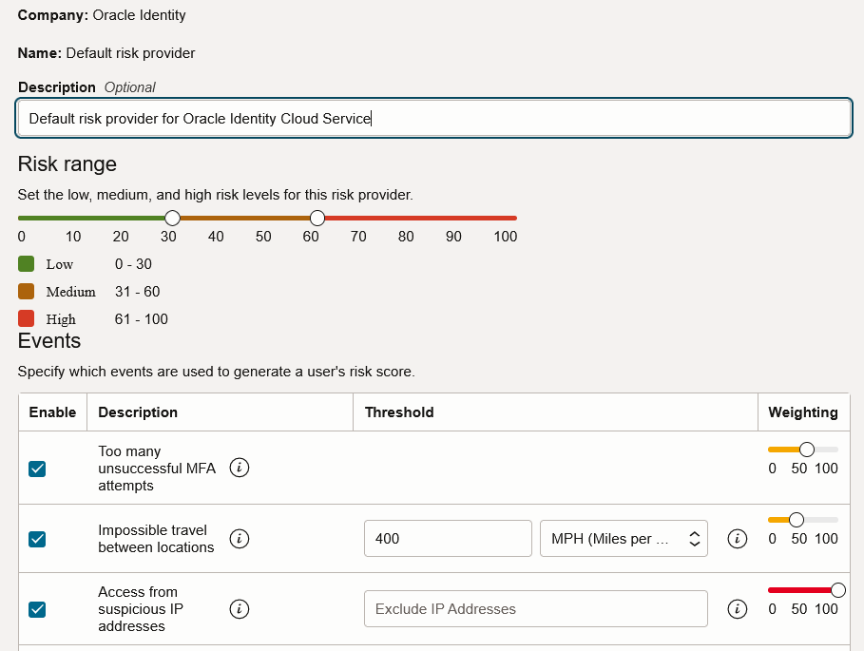Click the up chevron on the unit combo box

[x=695, y=533]
